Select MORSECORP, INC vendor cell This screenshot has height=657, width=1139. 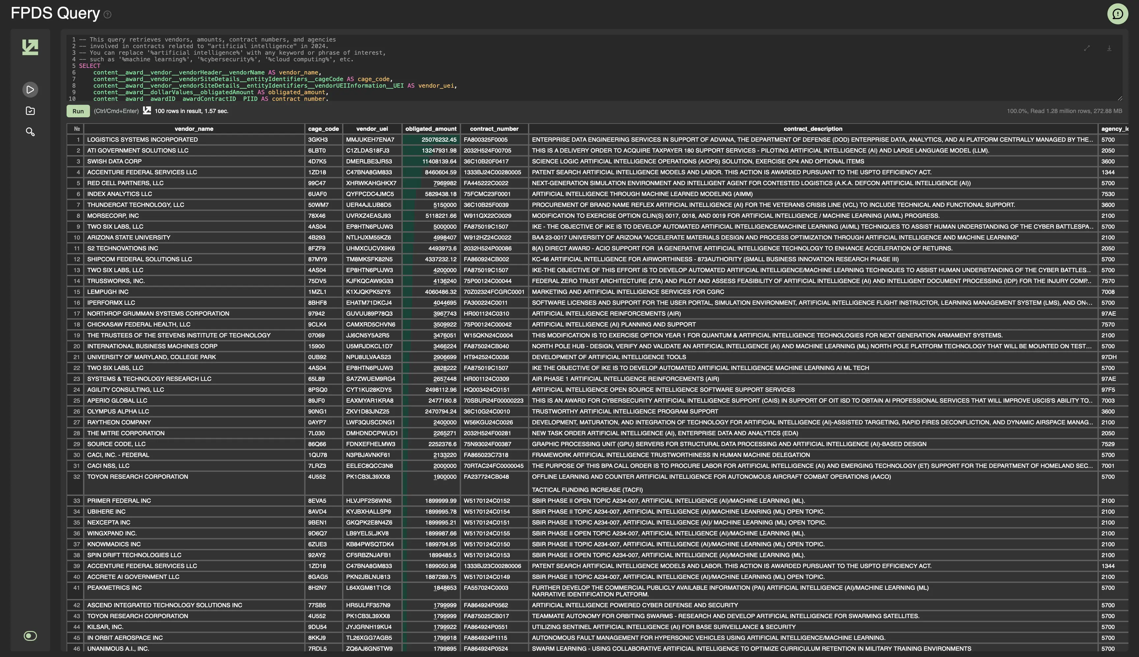194,216
